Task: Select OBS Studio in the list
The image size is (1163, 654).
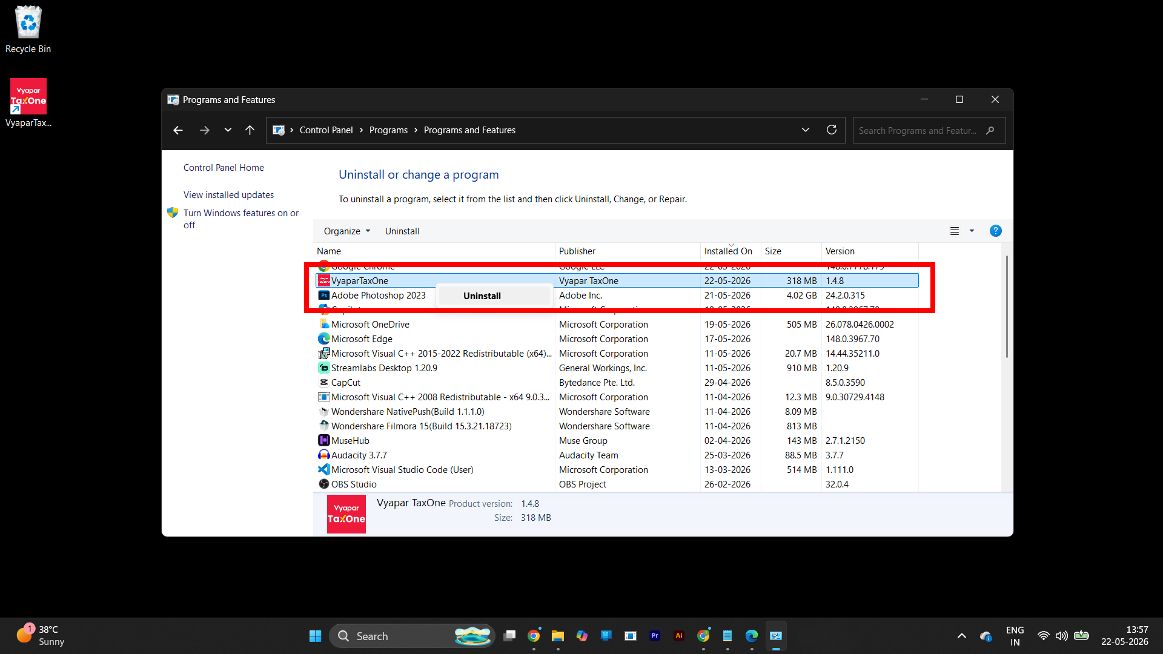Action: click(x=617, y=484)
